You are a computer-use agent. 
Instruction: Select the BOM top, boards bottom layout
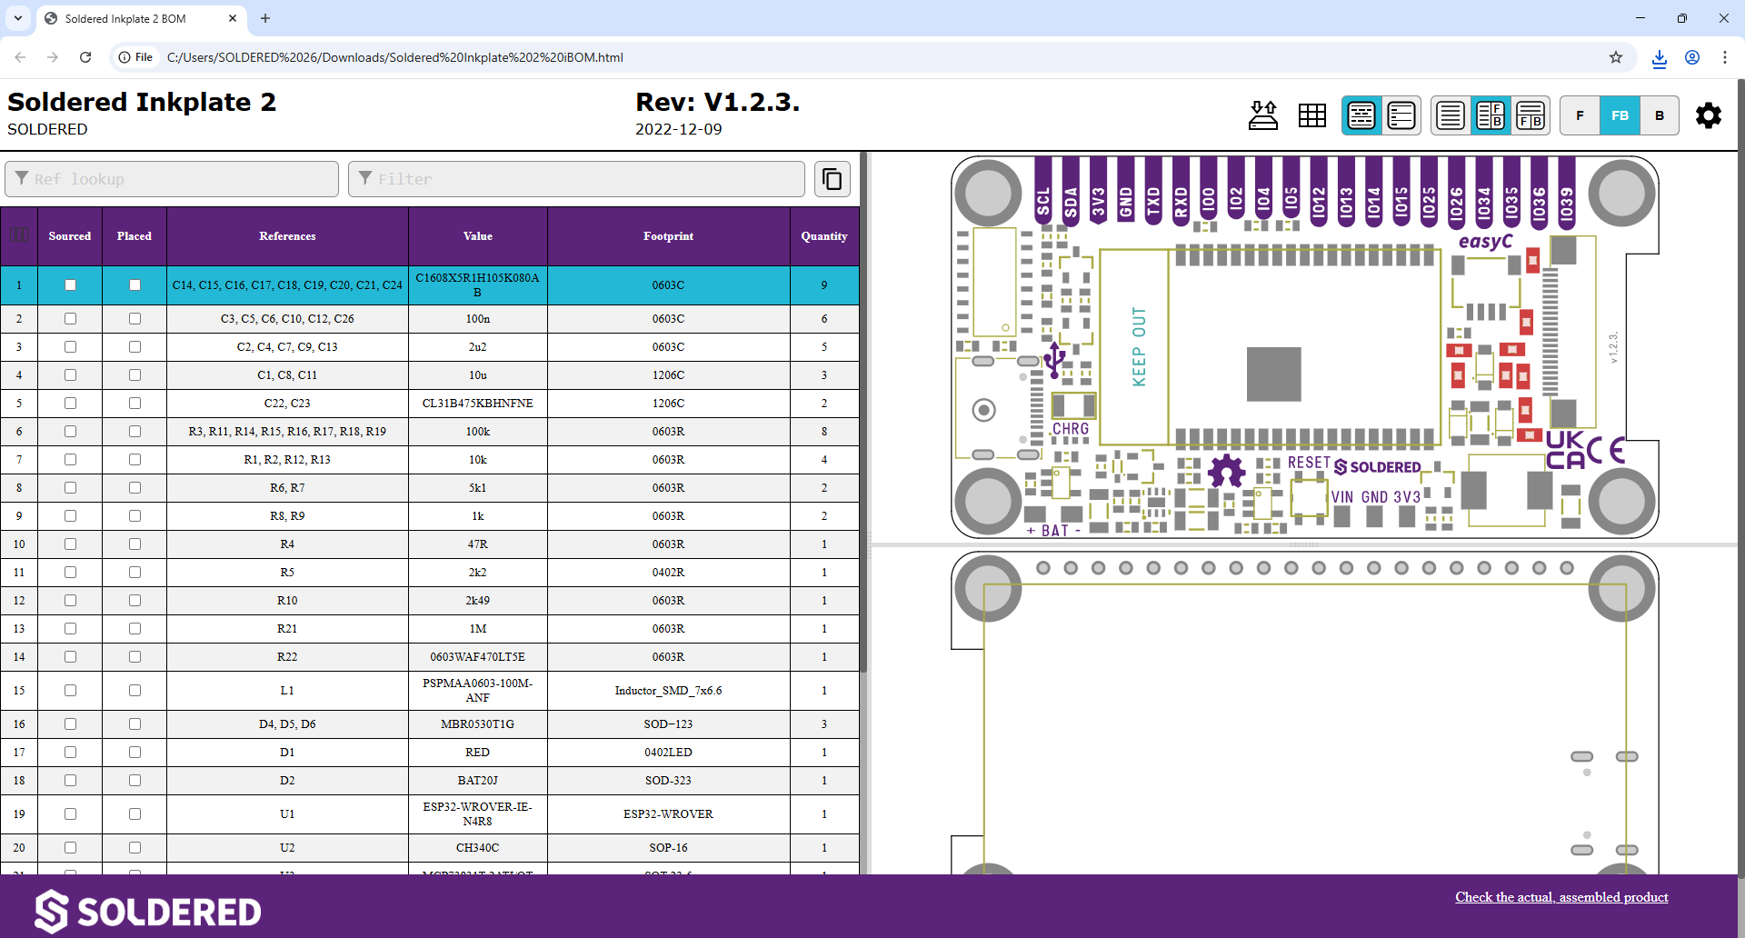pyautogui.click(x=1531, y=115)
